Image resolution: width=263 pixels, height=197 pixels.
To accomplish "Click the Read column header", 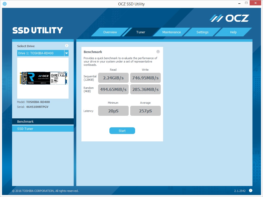I will pyautogui.click(x=113, y=70).
